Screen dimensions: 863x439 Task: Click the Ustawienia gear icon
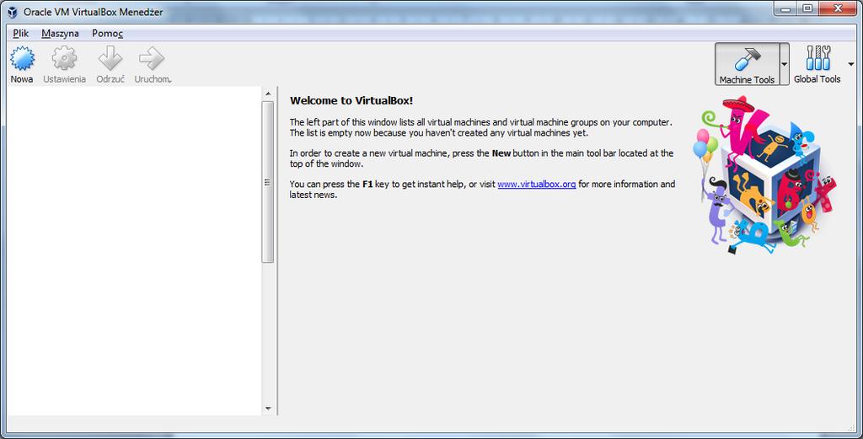(x=64, y=58)
